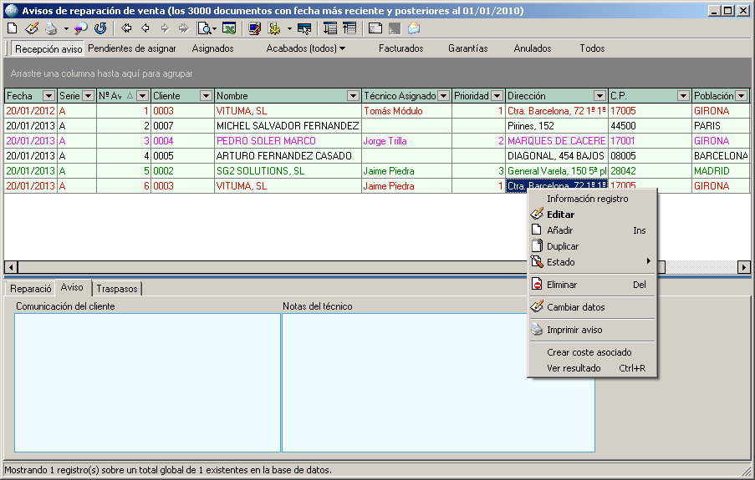The height and width of the screenshot is (480, 755).
Task: Select the Pendientes de asignar filter
Action: tap(132, 48)
